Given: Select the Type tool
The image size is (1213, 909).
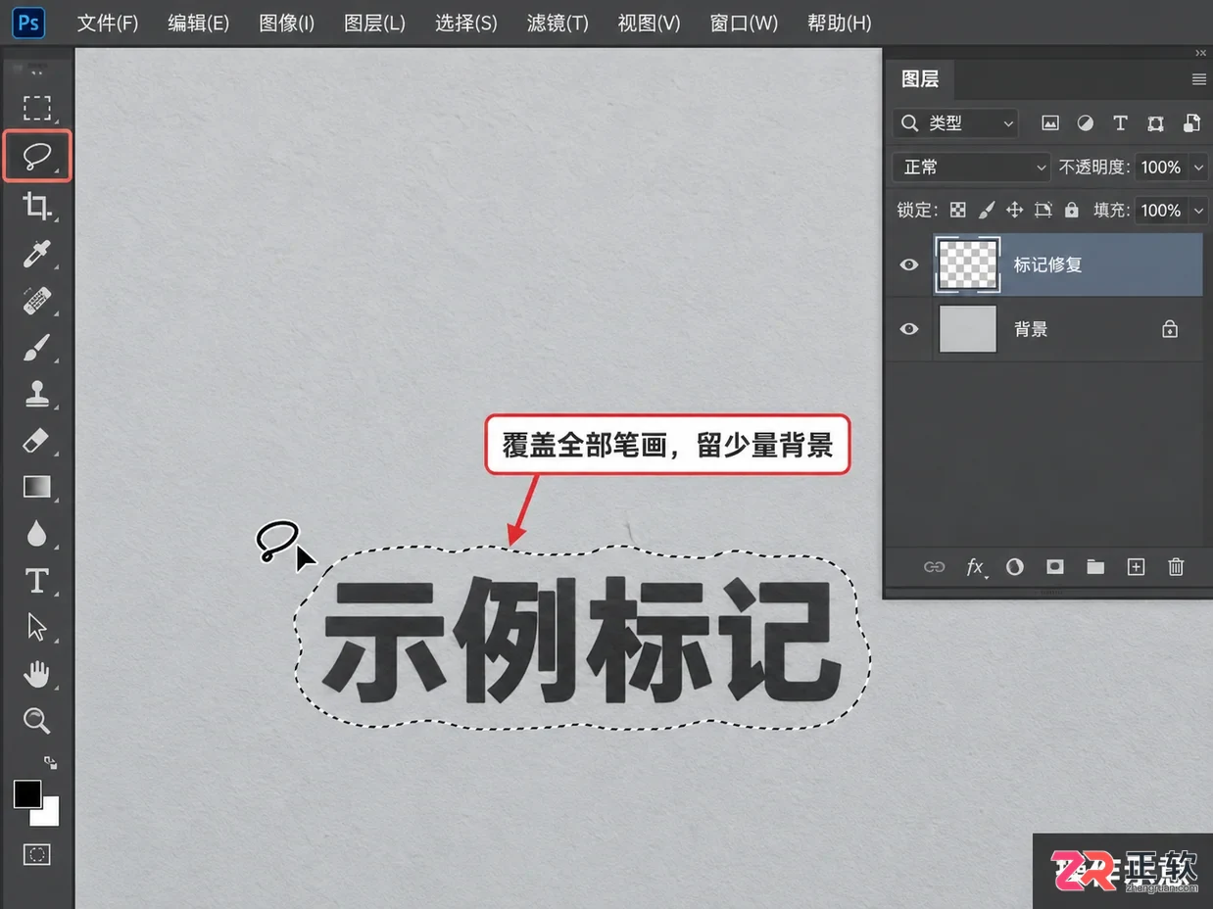Looking at the screenshot, I should tap(37, 581).
